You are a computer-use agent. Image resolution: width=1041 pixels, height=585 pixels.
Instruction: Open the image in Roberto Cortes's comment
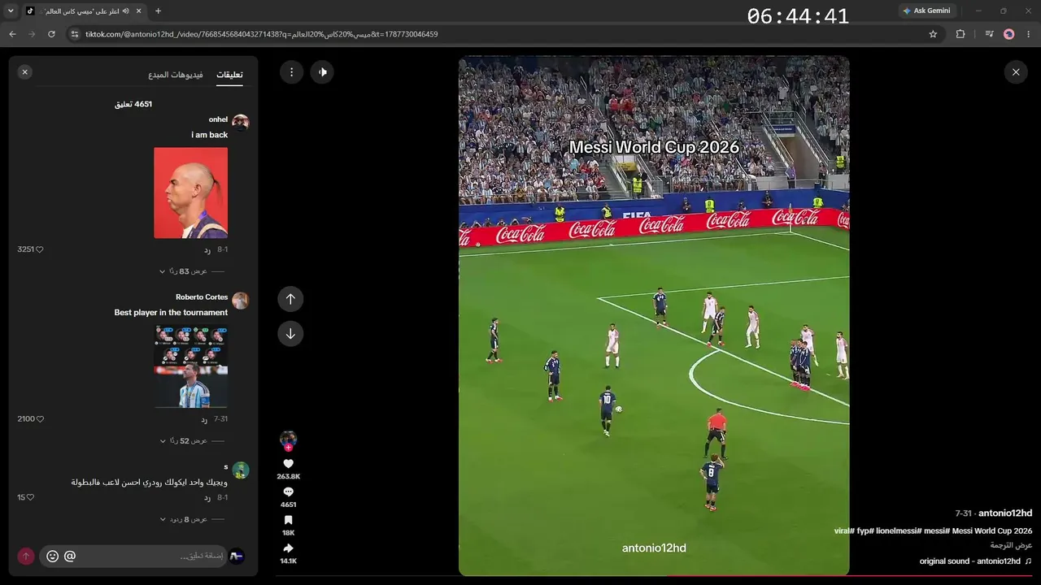[191, 367]
